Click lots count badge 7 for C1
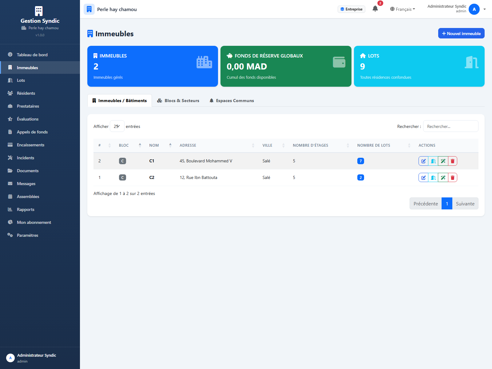Image resolution: width=492 pixels, height=369 pixels. click(x=361, y=161)
